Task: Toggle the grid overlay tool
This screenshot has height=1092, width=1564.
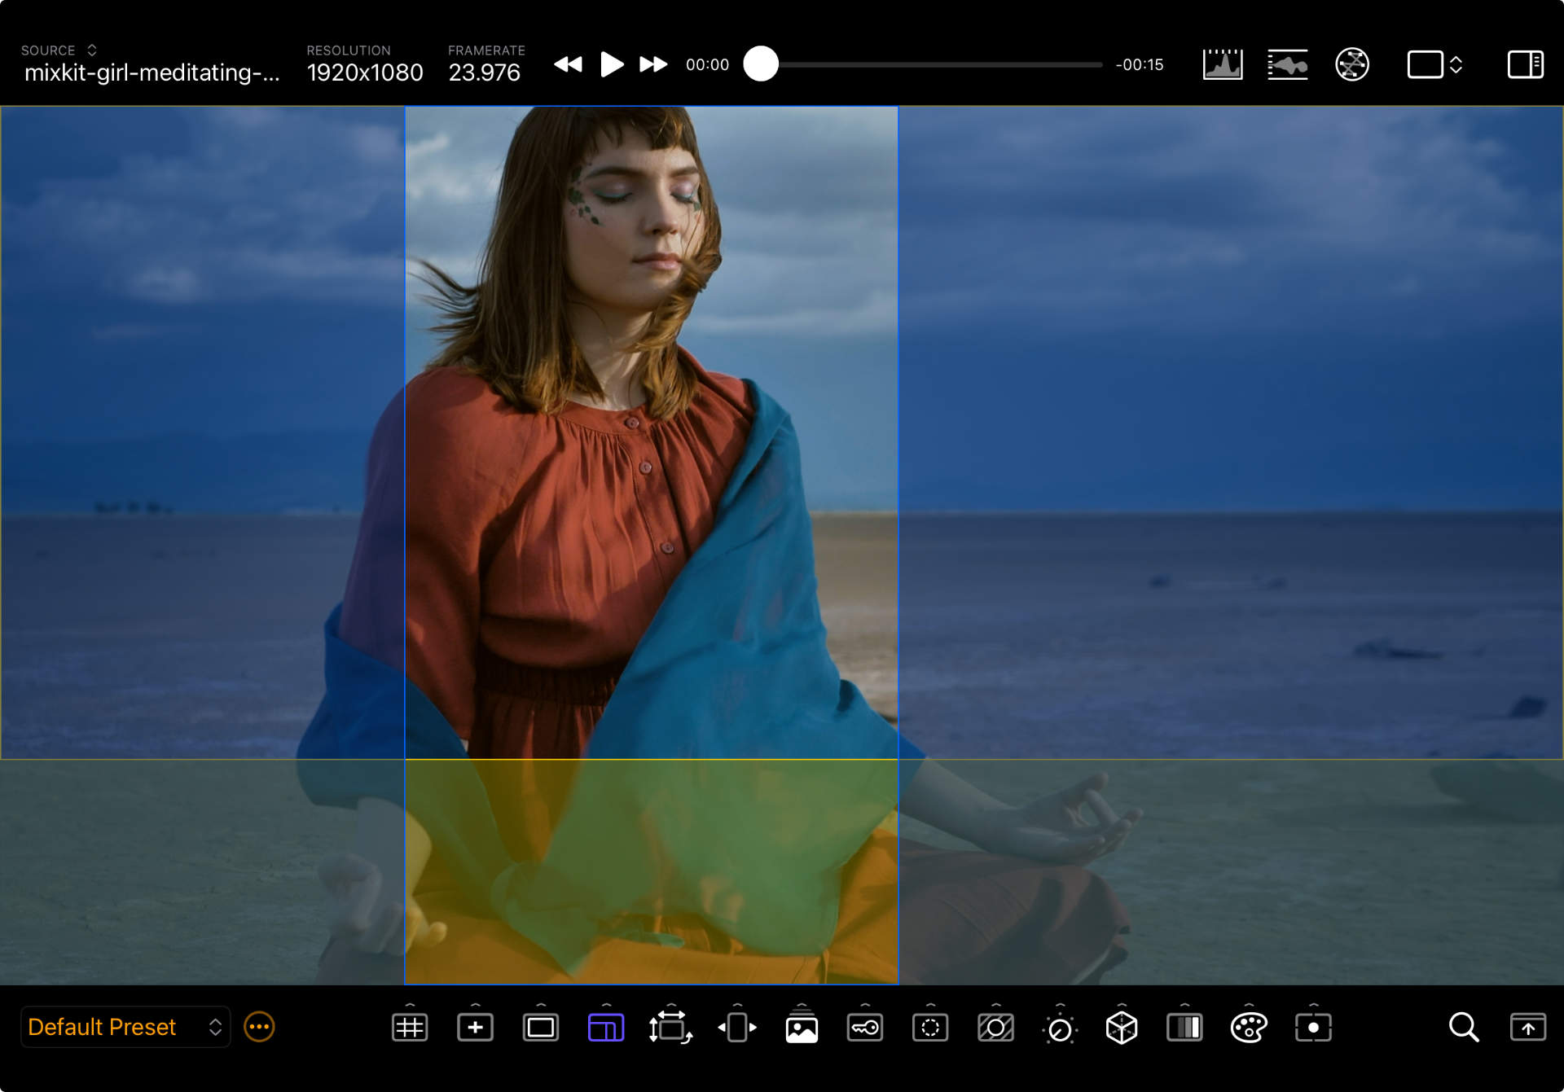Action: (x=410, y=1028)
